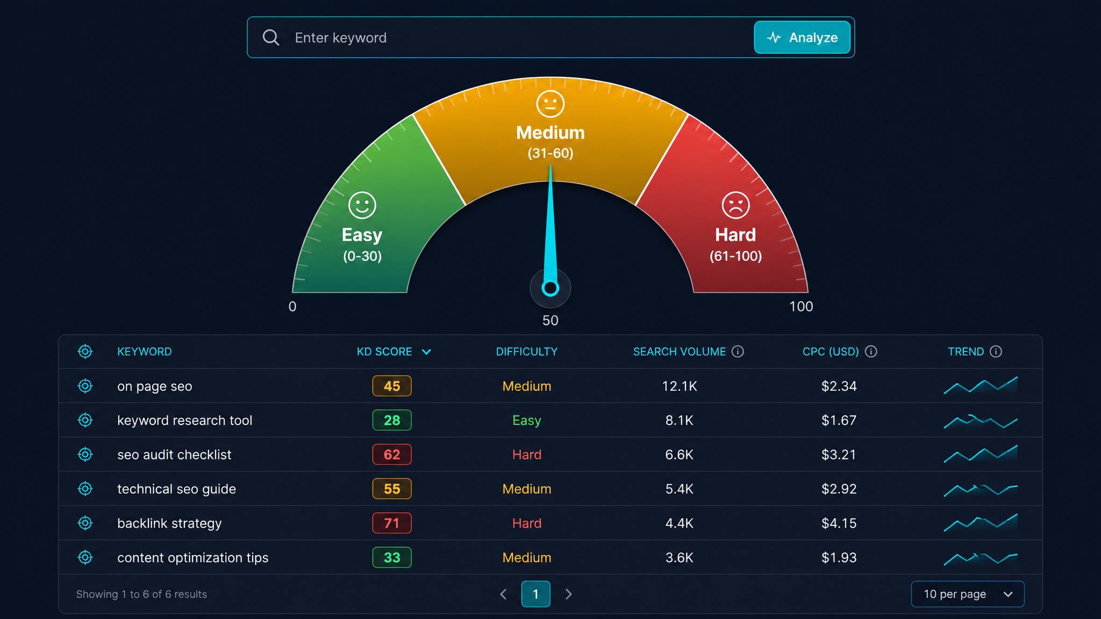Image resolution: width=1101 pixels, height=619 pixels.
Task: Click target icon for backlink strategy row
Action: click(85, 523)
